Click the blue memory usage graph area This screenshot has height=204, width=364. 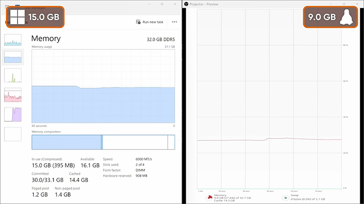pyautogui.click(x=103, y=105)
